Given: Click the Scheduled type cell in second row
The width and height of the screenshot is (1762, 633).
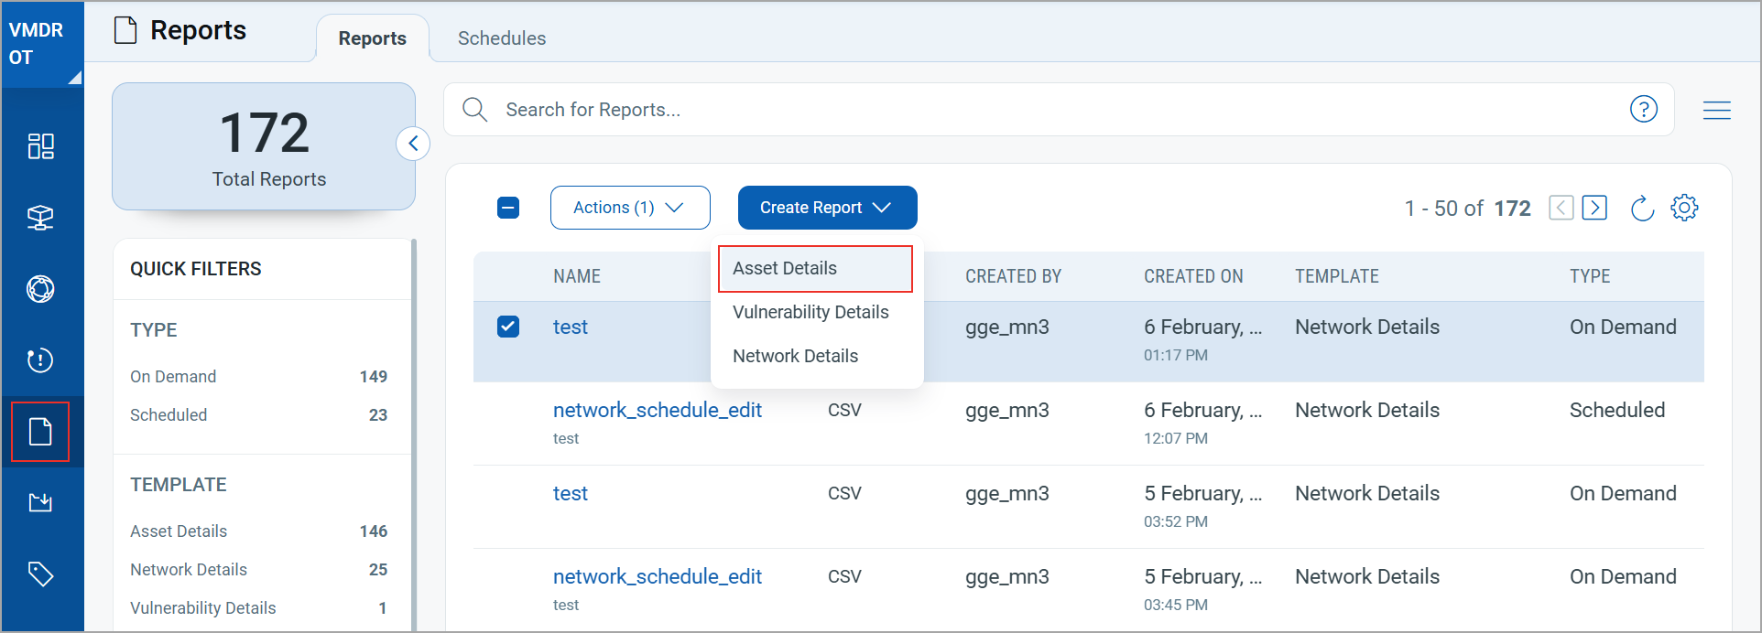Looking at the screenshot, I should pos(1617,410).
